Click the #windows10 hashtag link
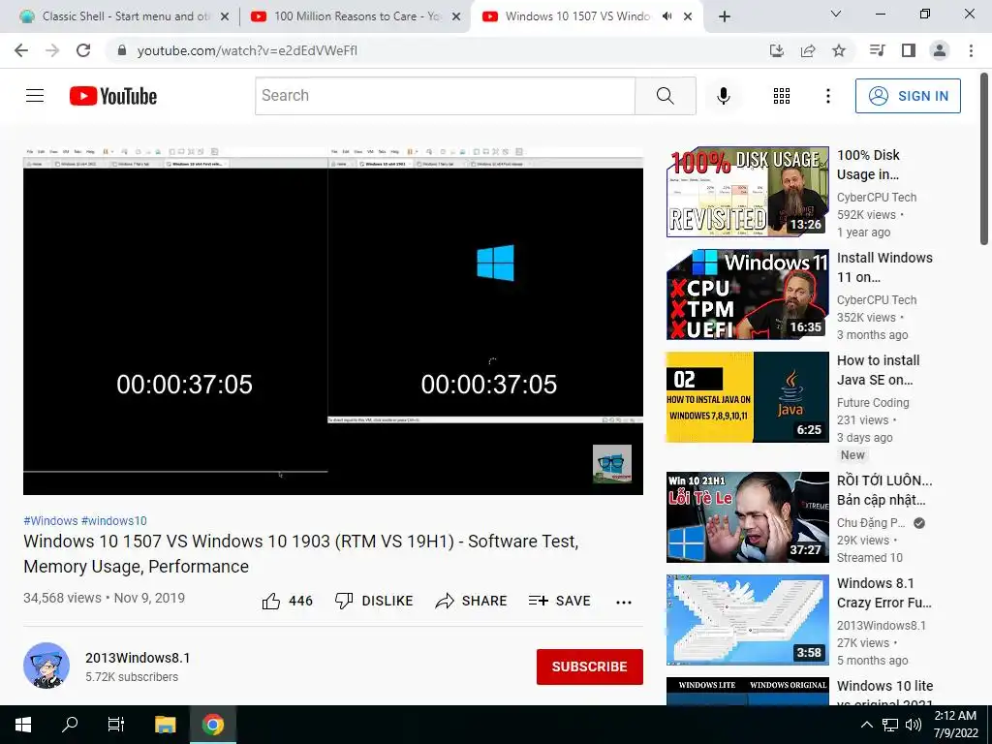 point(114,520)
